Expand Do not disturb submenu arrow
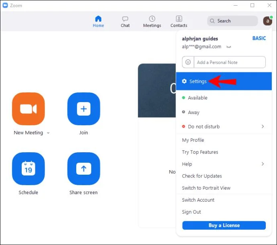 tap(263, 127)
